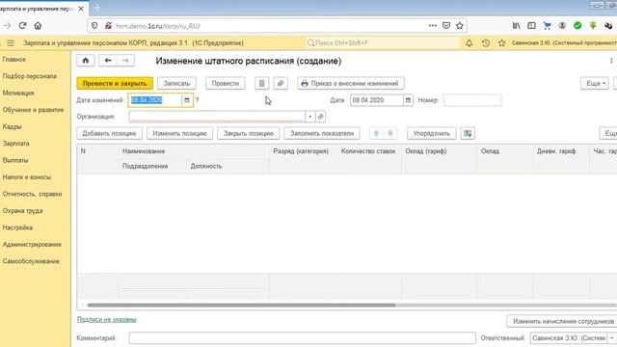
Task: Click Упорядочить button
Action: click(432, 133)
